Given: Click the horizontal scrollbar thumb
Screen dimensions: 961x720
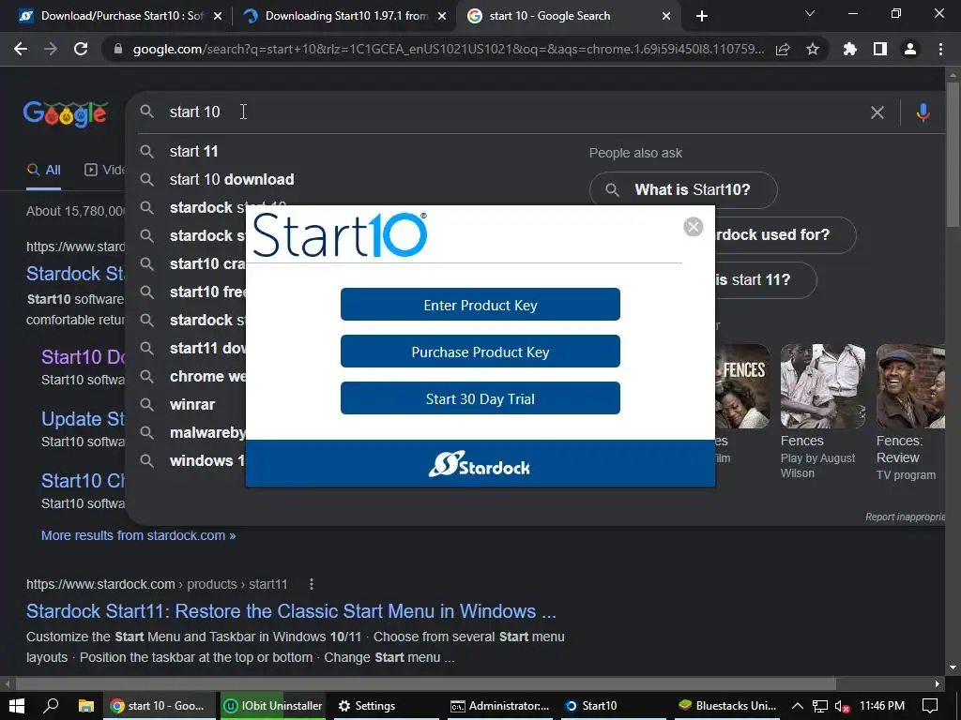Looking at the screenshot, I should 426,683.
